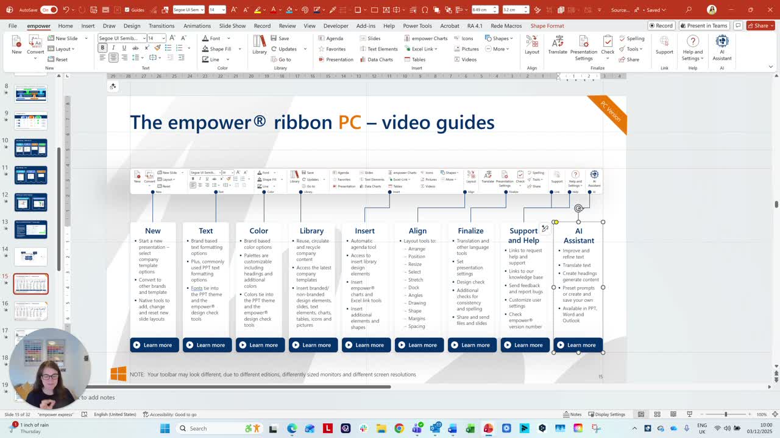Switch to the Transitions ribbon tab
The width and height of the screenshot is (780, 438).
(x=161, y=26)
